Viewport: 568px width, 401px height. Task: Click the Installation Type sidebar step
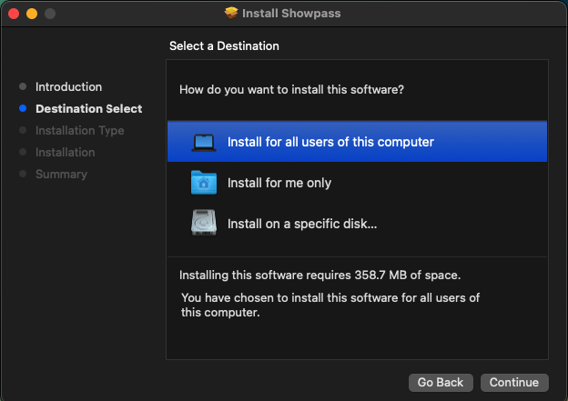click(80, 130)
